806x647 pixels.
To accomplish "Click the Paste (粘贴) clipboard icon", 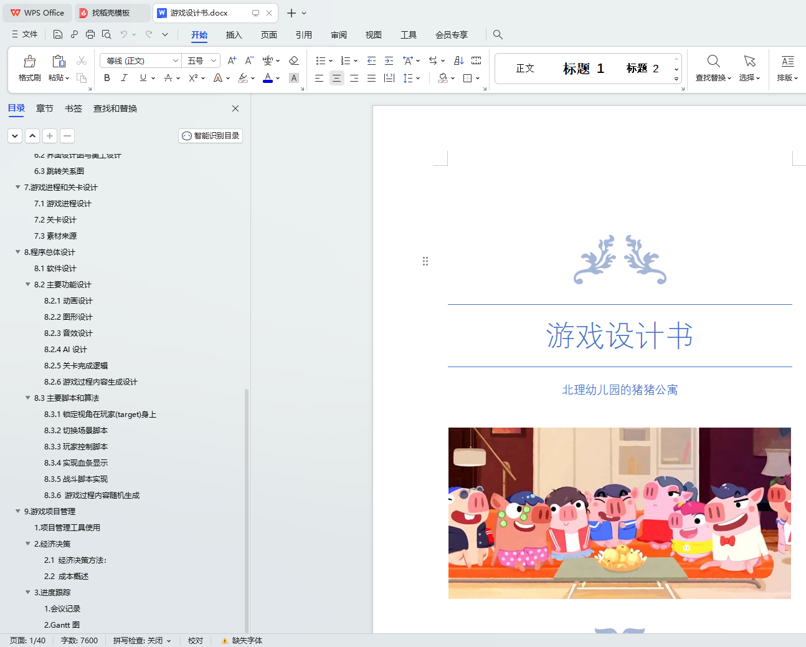I will coord(59,61).
